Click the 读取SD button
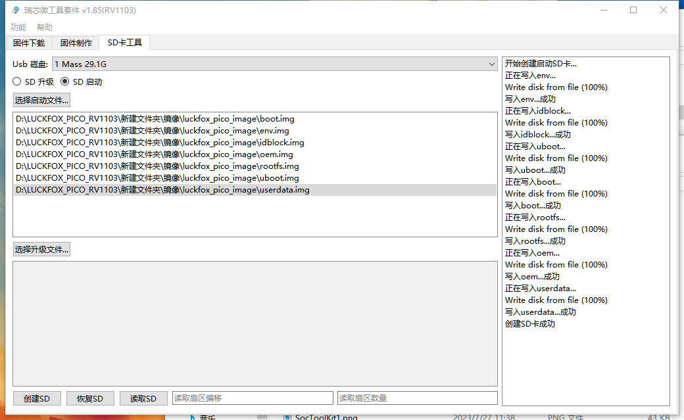The width and height of the screenshot is (684, 420). point(143,398)
